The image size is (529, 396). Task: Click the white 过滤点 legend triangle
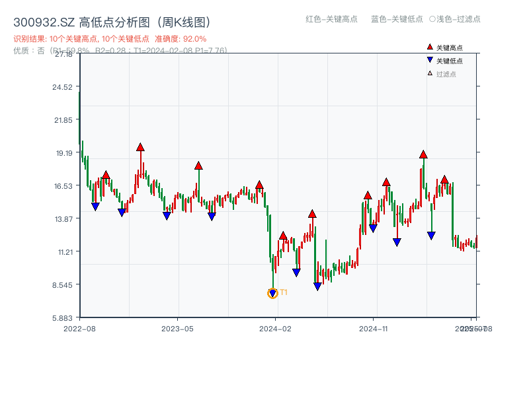point(430,73)
